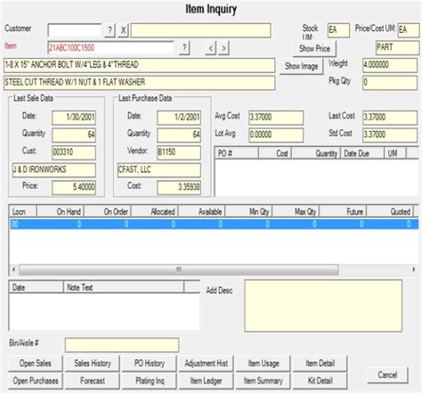View Adjustment Hist
Screen dimensions: 422x393
[207, 363]
